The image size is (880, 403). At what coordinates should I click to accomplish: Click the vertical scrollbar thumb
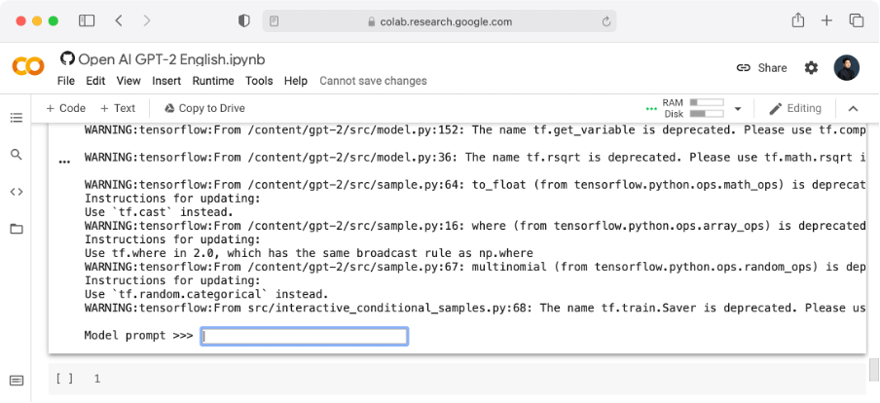874,370
